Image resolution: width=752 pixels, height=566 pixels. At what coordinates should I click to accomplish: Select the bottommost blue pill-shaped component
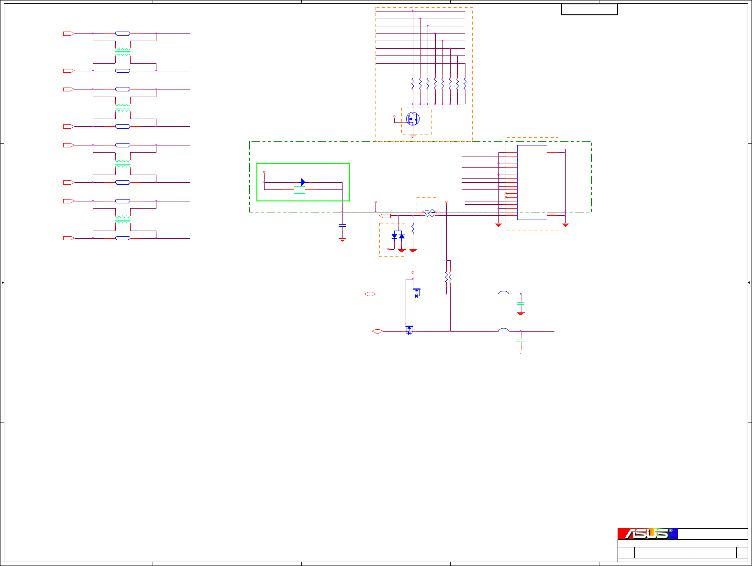(x=123, y=238)
